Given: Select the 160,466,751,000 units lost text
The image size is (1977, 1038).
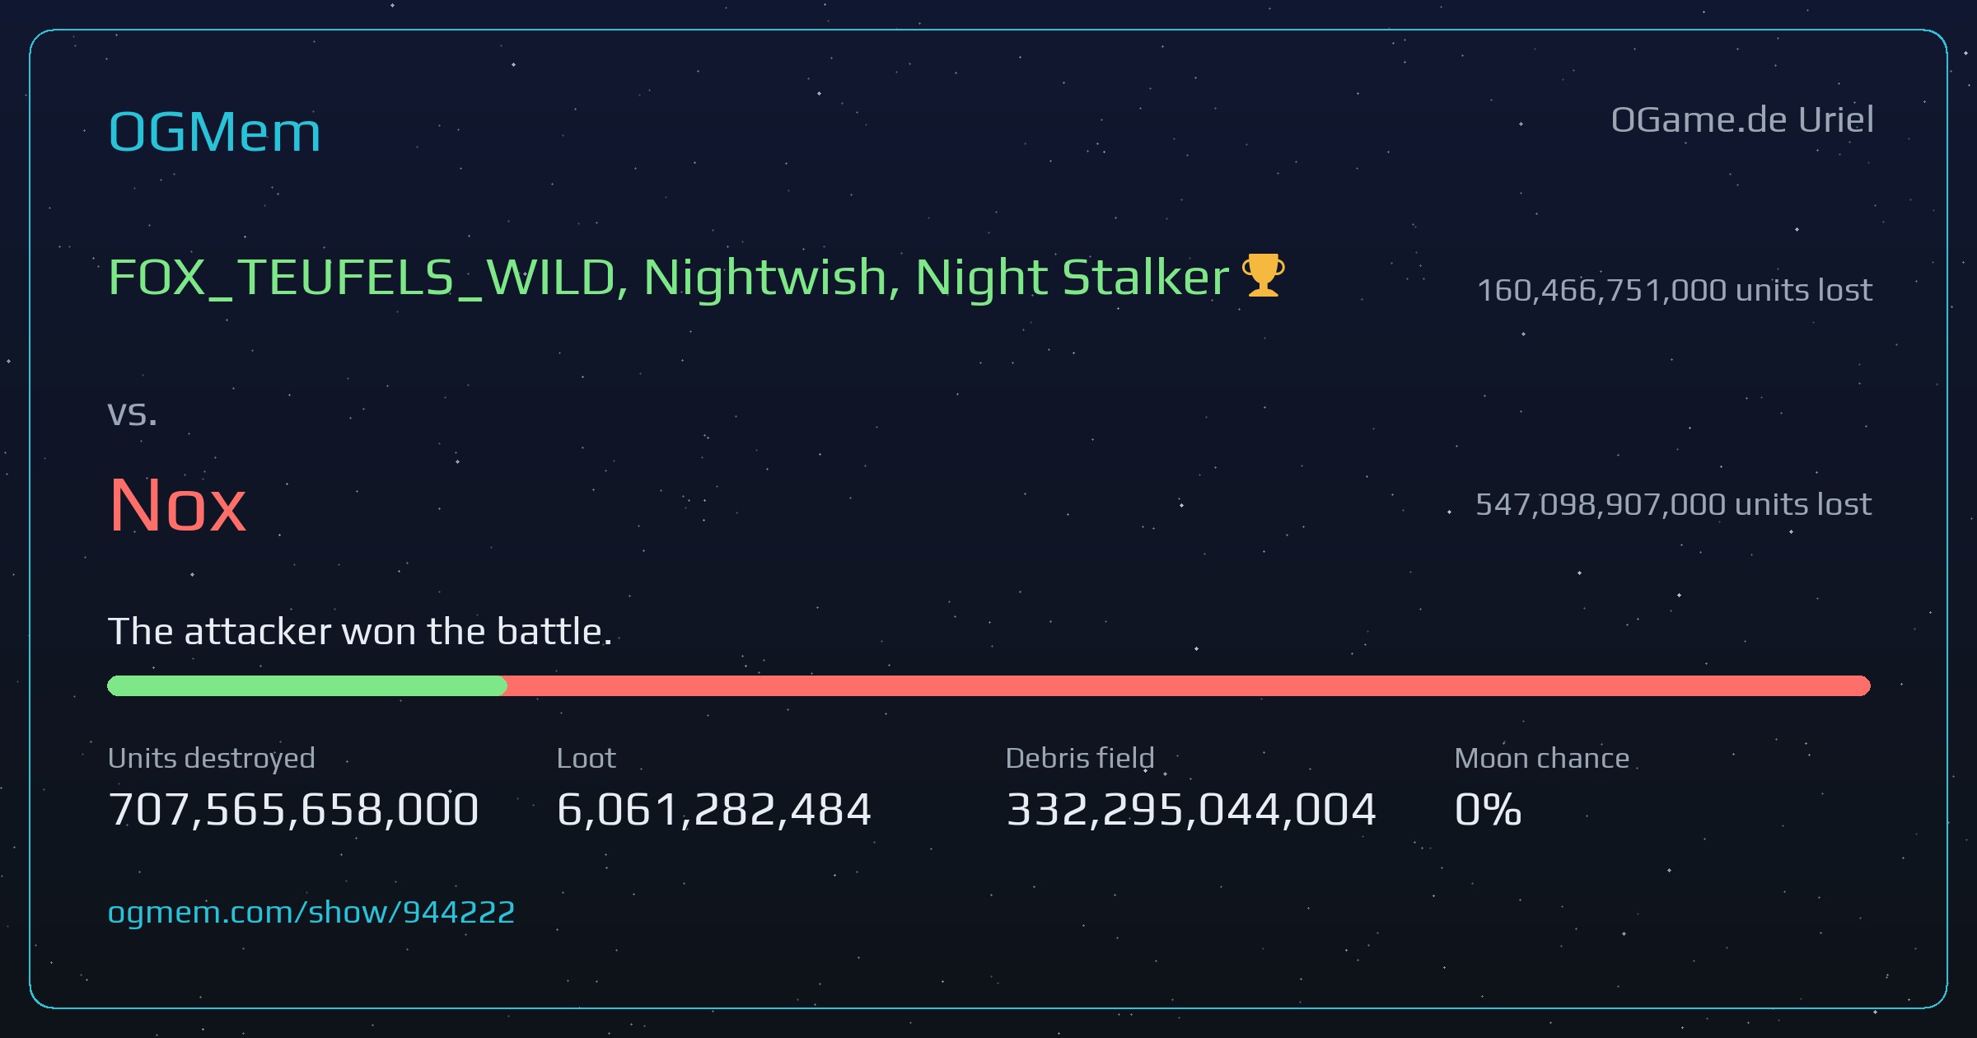Looking at the screenshot, I should pos(1675,290).
